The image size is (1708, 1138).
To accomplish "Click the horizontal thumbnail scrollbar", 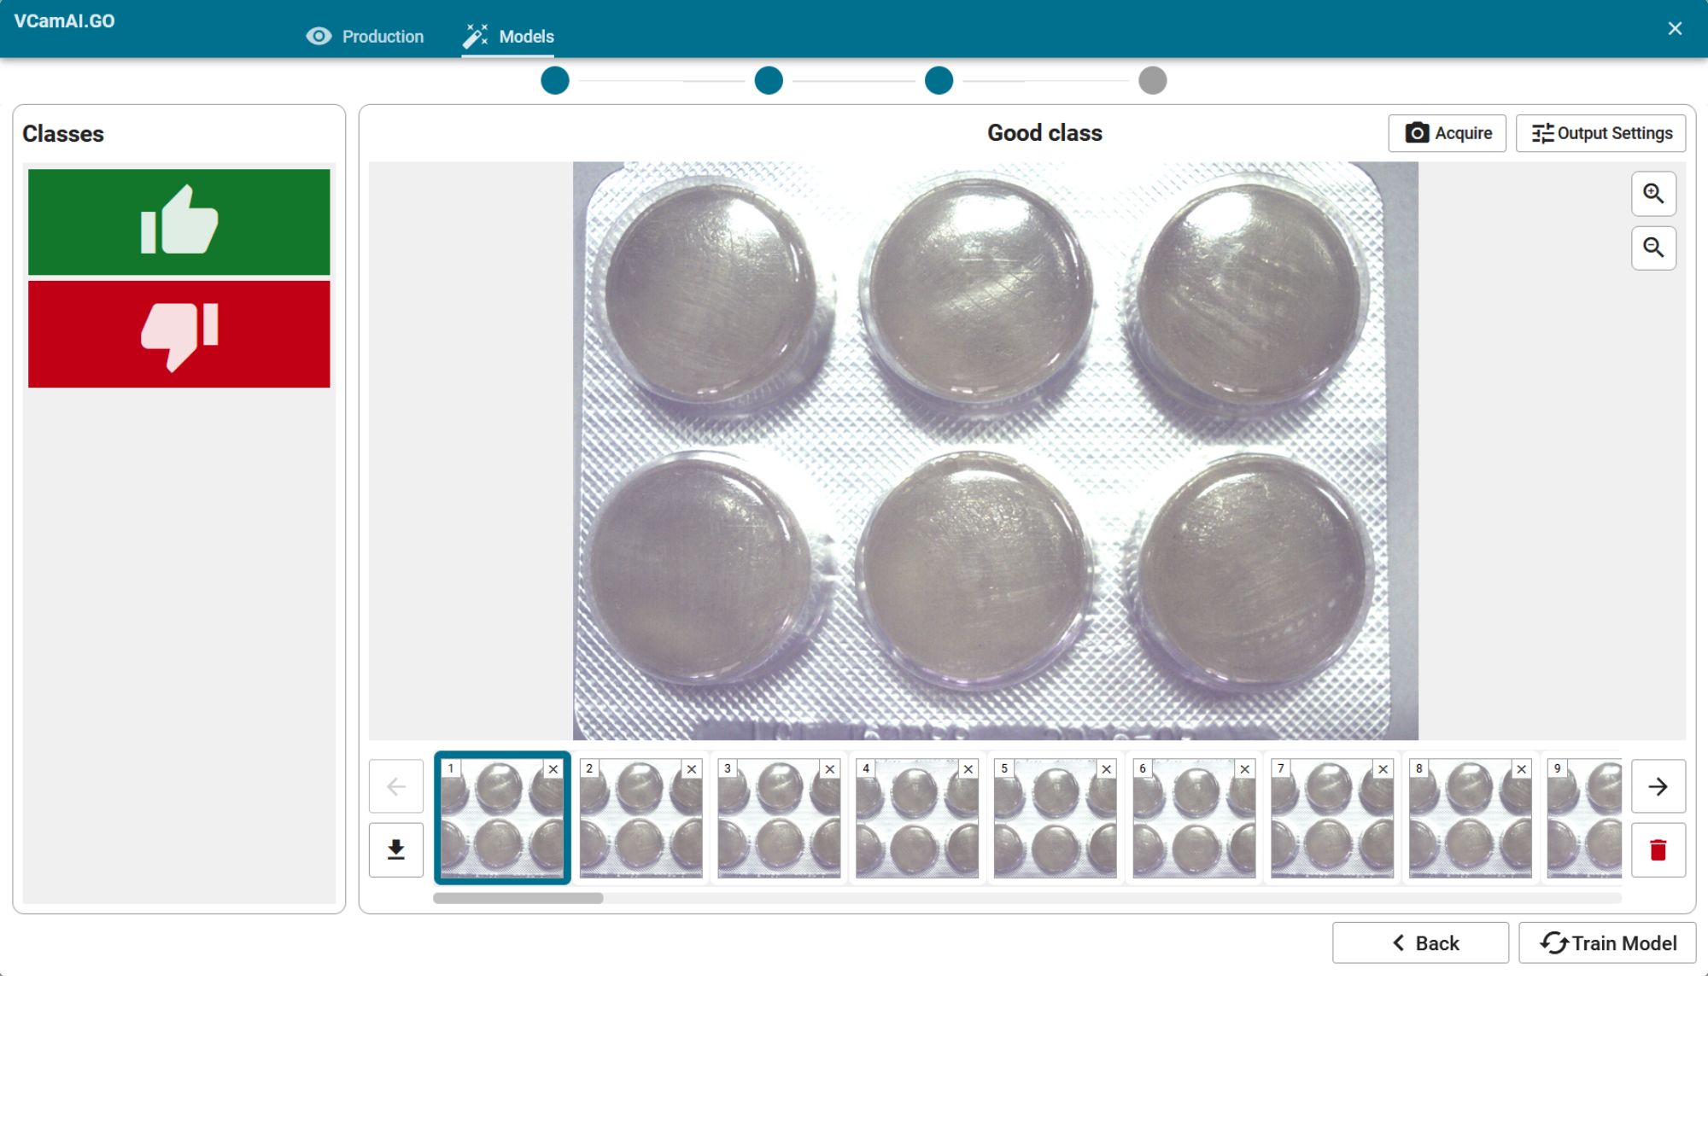I will [518, 898].
